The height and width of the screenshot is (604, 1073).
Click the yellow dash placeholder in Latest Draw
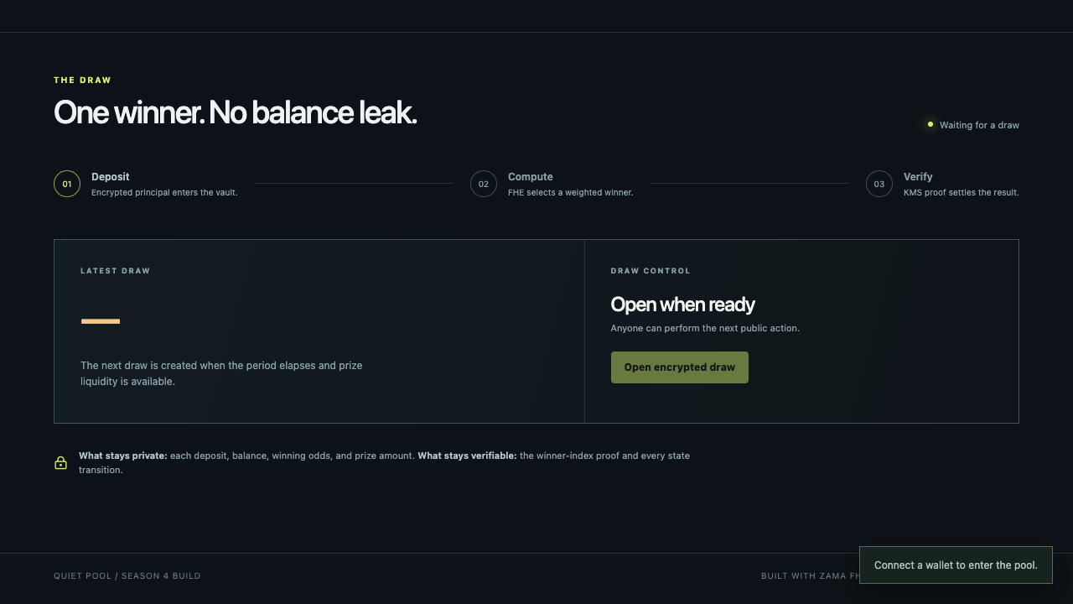coord(101,321)
